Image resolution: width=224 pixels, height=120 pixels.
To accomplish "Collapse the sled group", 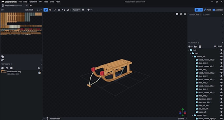I will coord(191,53).
